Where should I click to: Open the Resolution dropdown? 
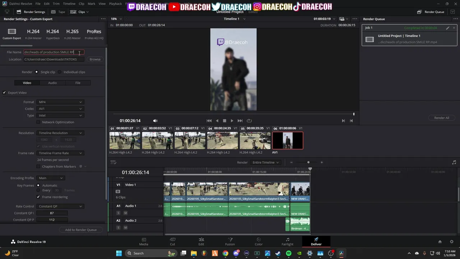click(60, 133)
